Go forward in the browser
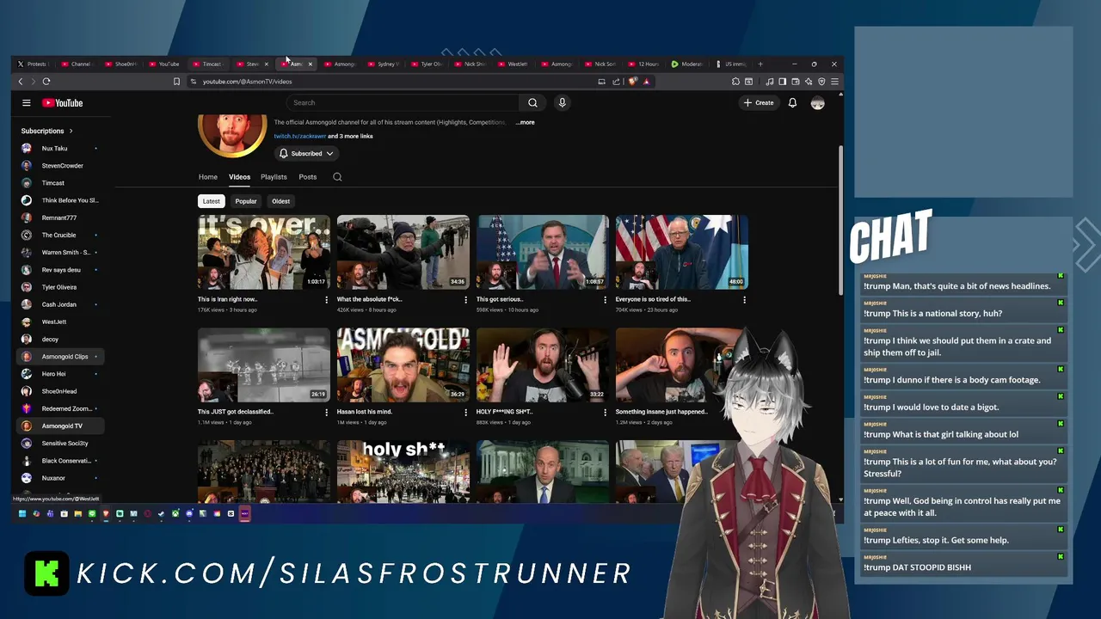The height and width of the screenshot is (619, 1101). coord(34,82)
